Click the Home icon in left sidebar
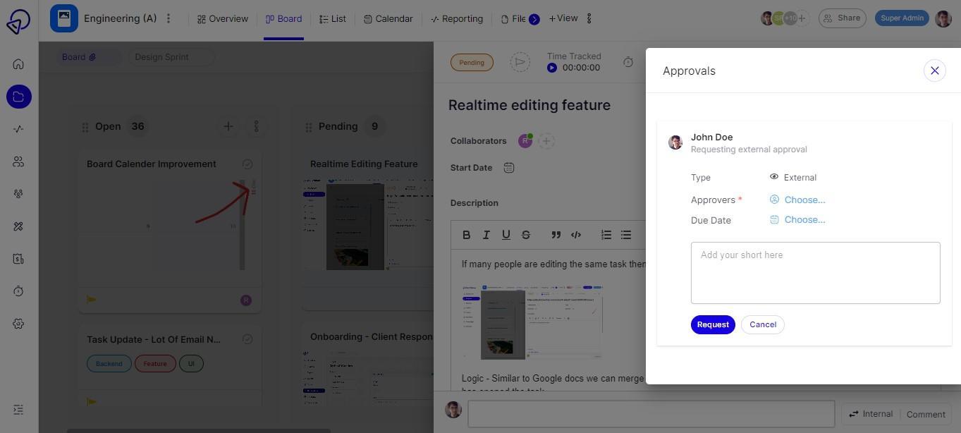This screenshot has height=433, width=961. click(18, 64)
